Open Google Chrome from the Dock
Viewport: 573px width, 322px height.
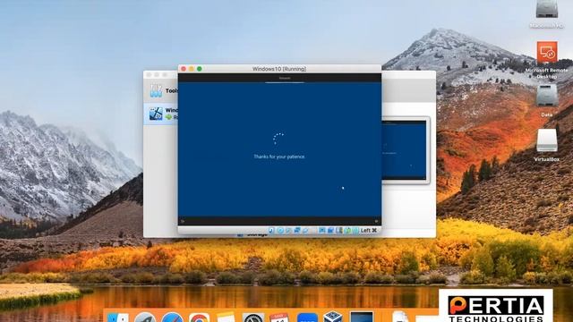coord(199,318)
